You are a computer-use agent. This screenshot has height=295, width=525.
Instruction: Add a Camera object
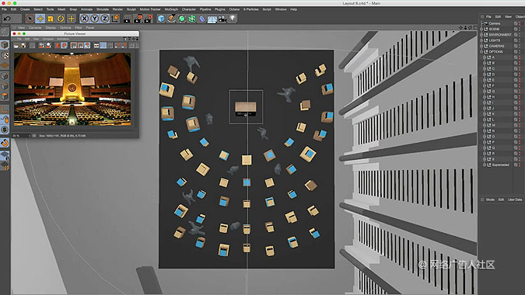[x=222, y=19]
